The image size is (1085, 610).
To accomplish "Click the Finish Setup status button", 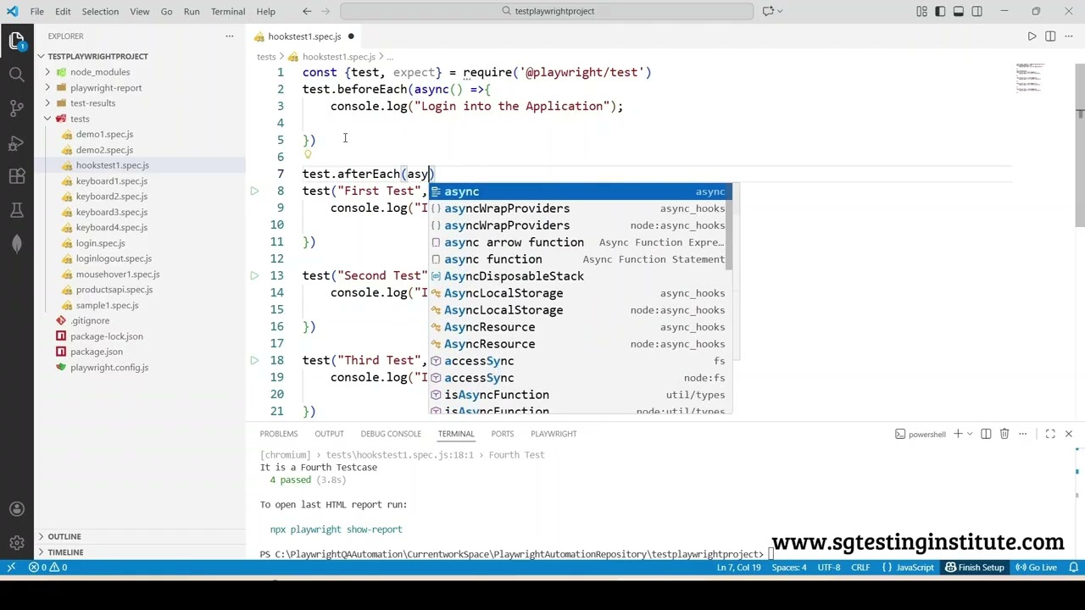I will point(976,568).
